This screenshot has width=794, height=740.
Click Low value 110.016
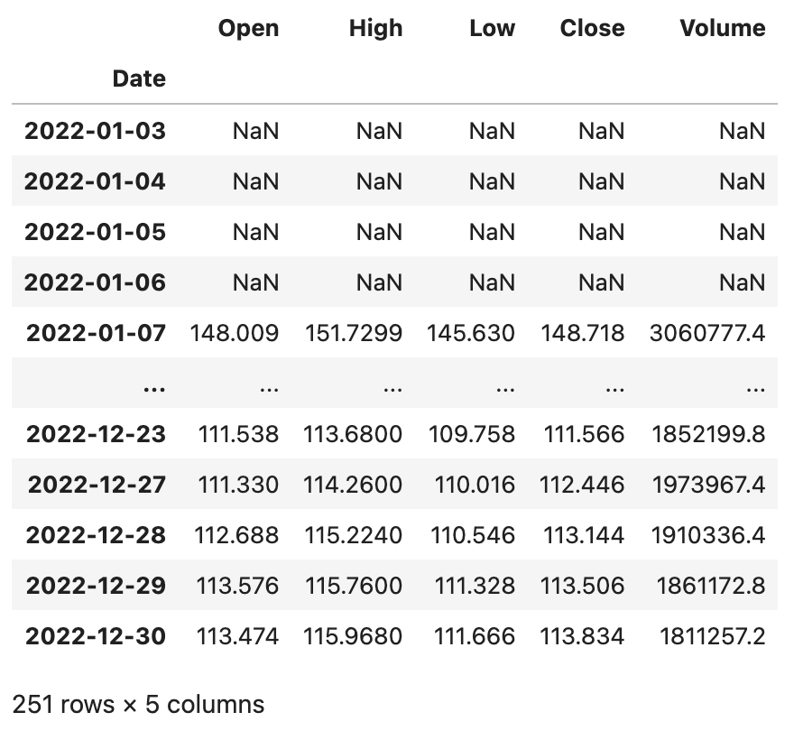point(475,485)
